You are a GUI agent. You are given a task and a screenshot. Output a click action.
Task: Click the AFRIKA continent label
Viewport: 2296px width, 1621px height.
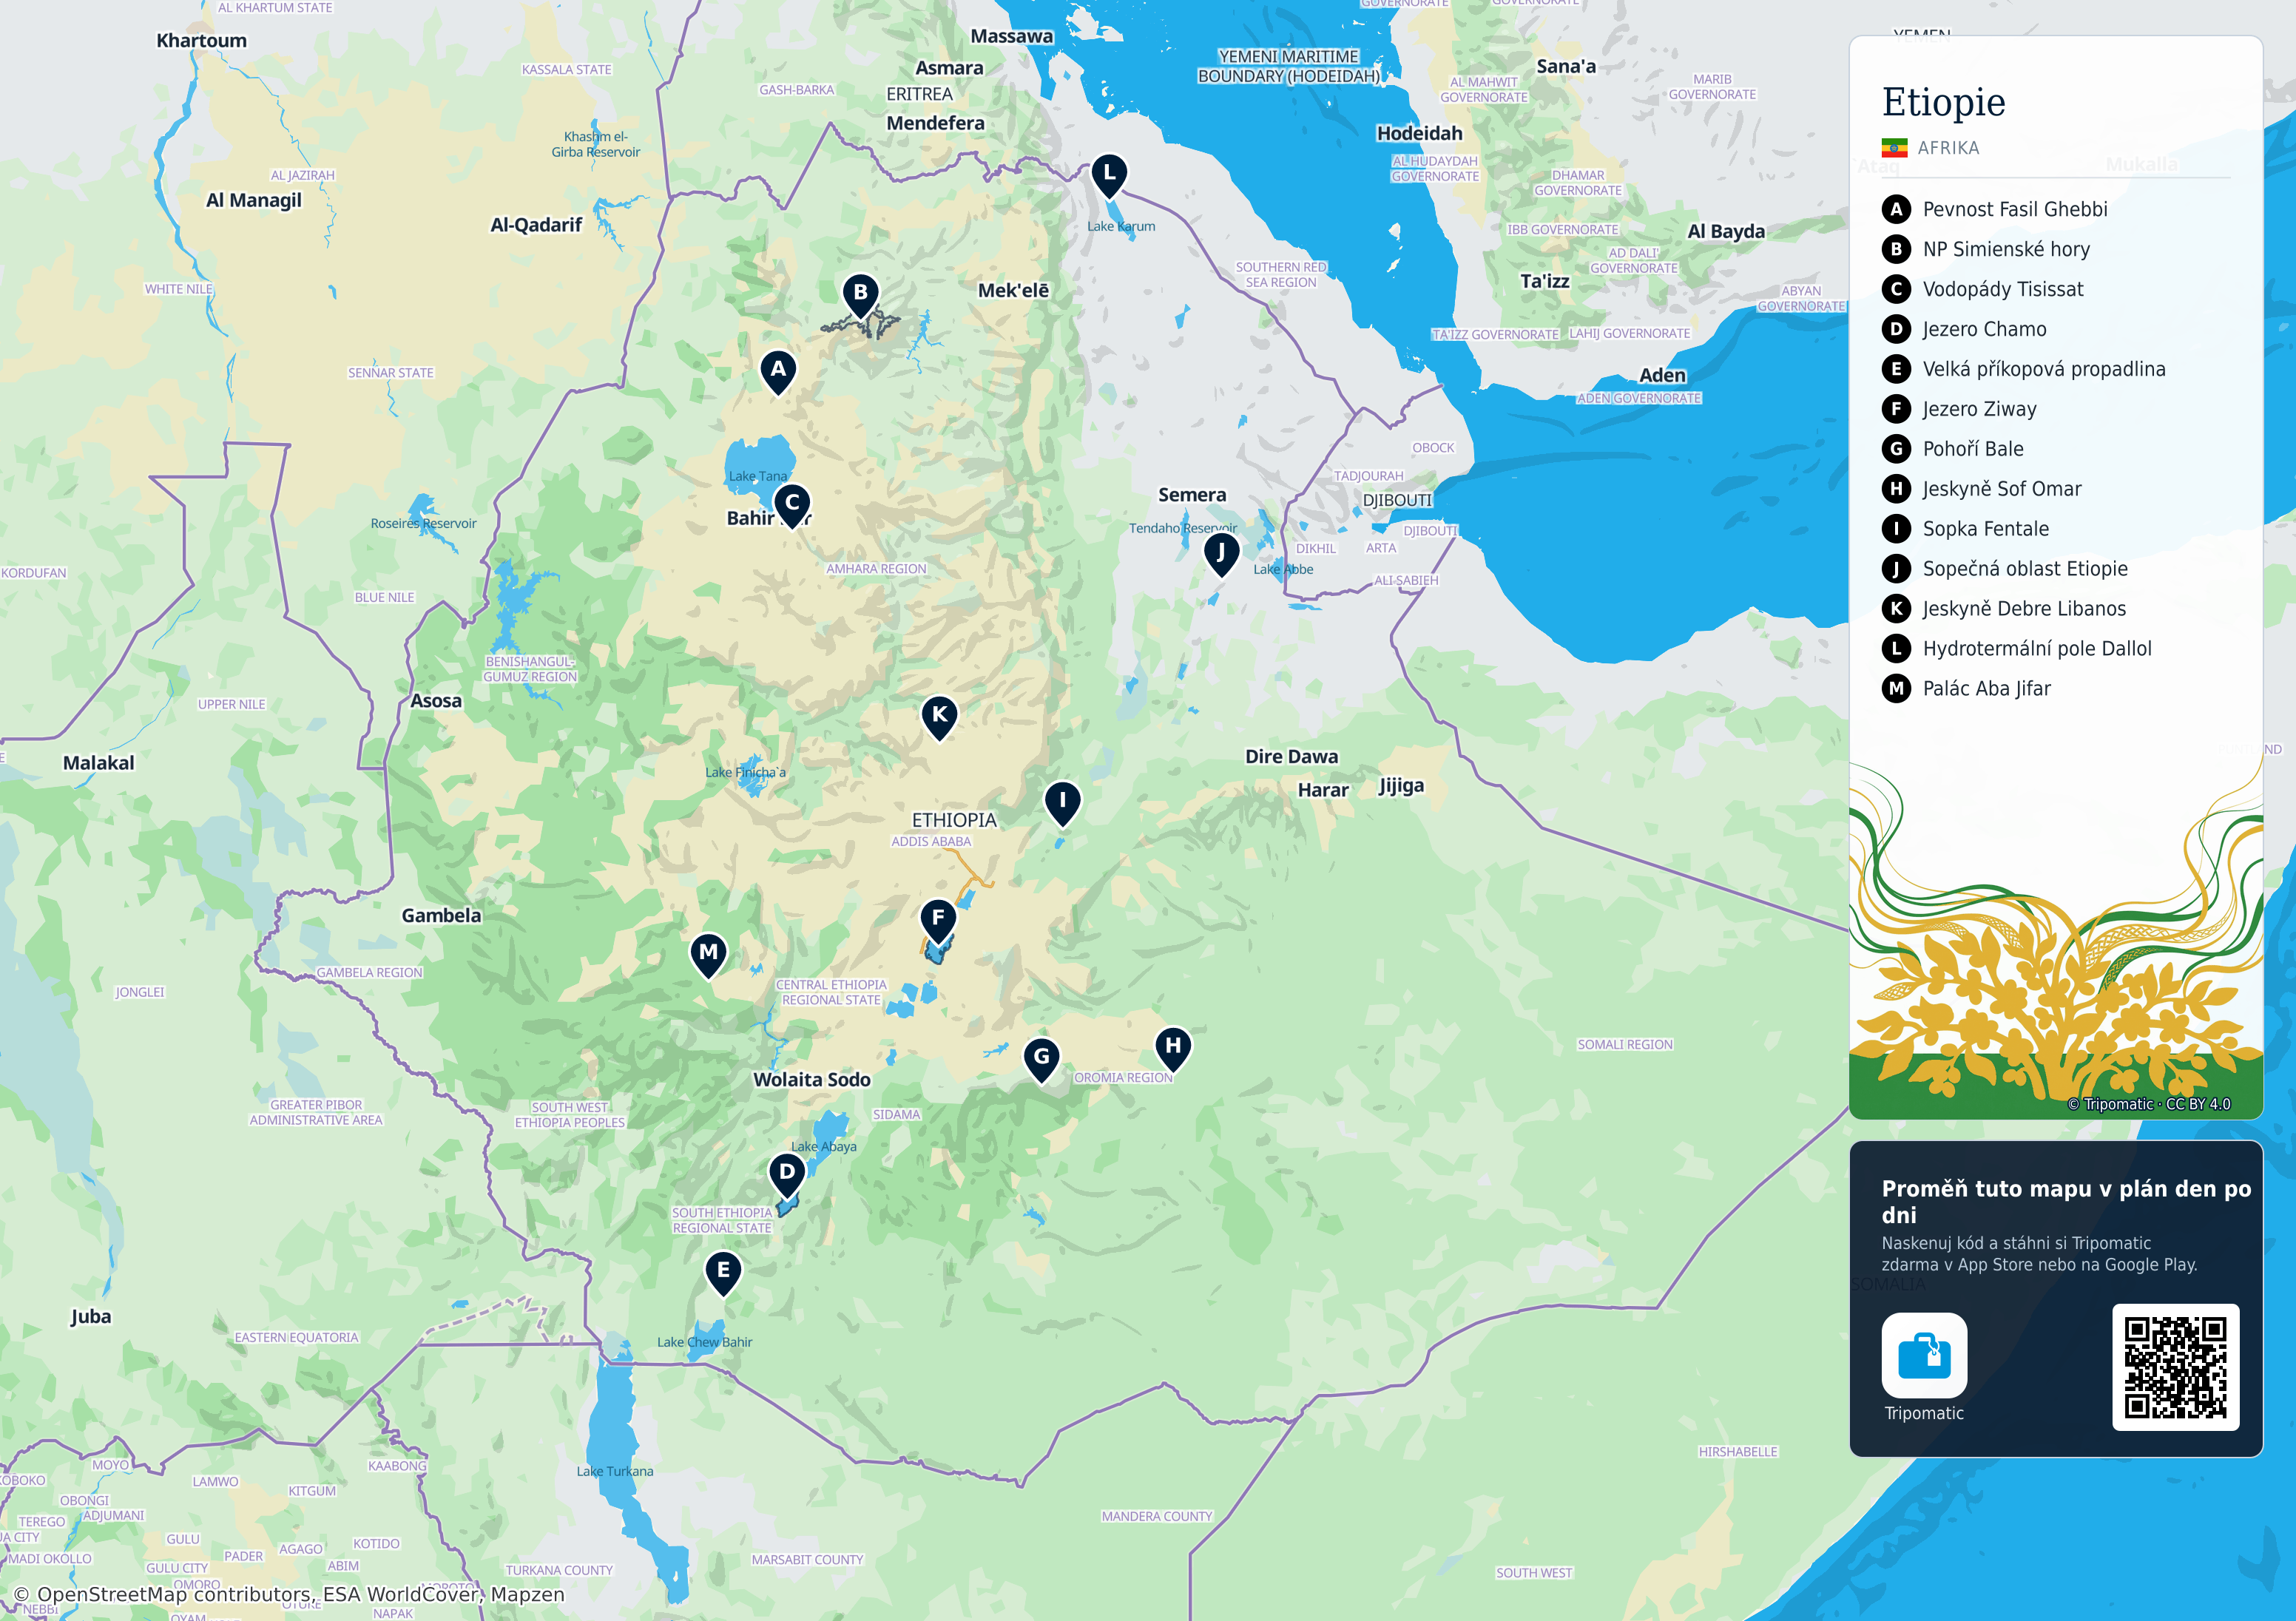1948,148
